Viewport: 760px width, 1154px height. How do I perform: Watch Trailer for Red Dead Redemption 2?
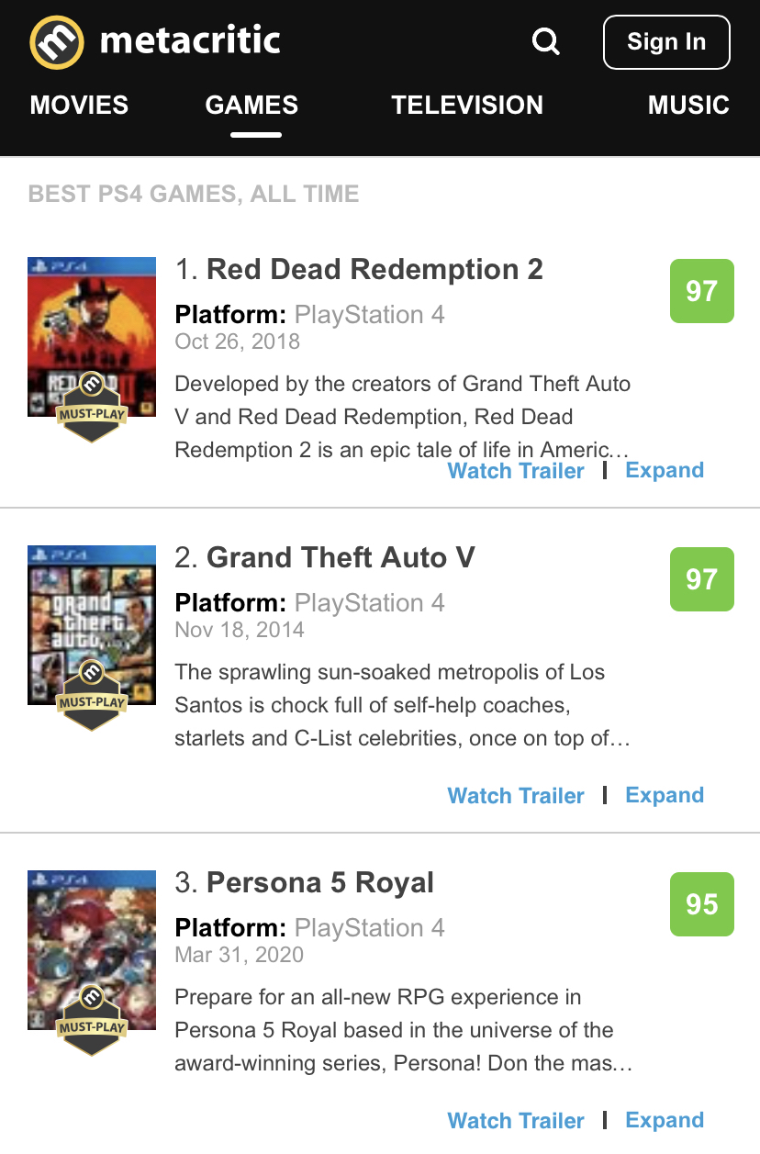(x=516, y=471)
